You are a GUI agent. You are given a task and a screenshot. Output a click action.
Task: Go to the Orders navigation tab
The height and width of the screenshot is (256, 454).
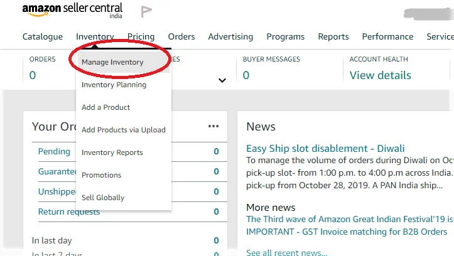[181, 36]
